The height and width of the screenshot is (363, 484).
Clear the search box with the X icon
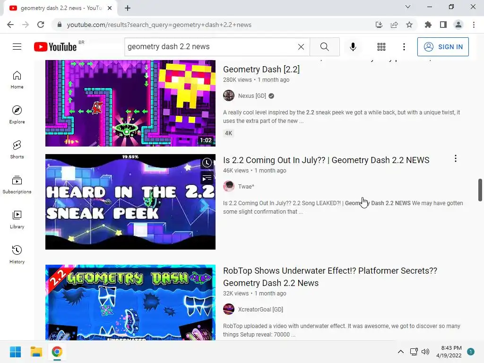click(x=301, y=47)
